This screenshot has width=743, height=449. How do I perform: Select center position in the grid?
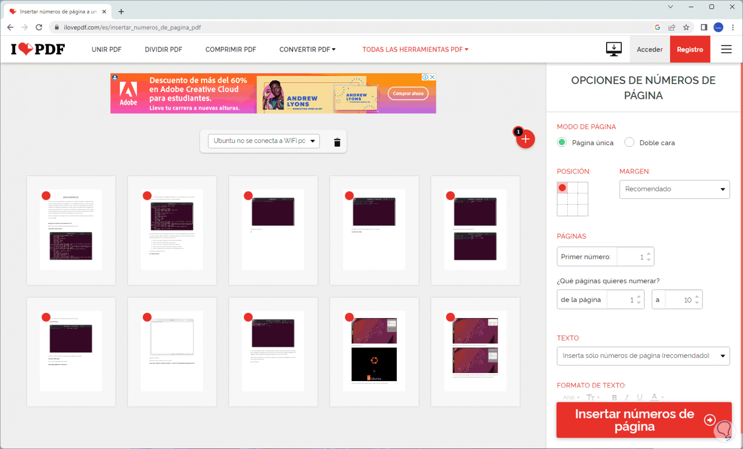[x=572, y=199]
